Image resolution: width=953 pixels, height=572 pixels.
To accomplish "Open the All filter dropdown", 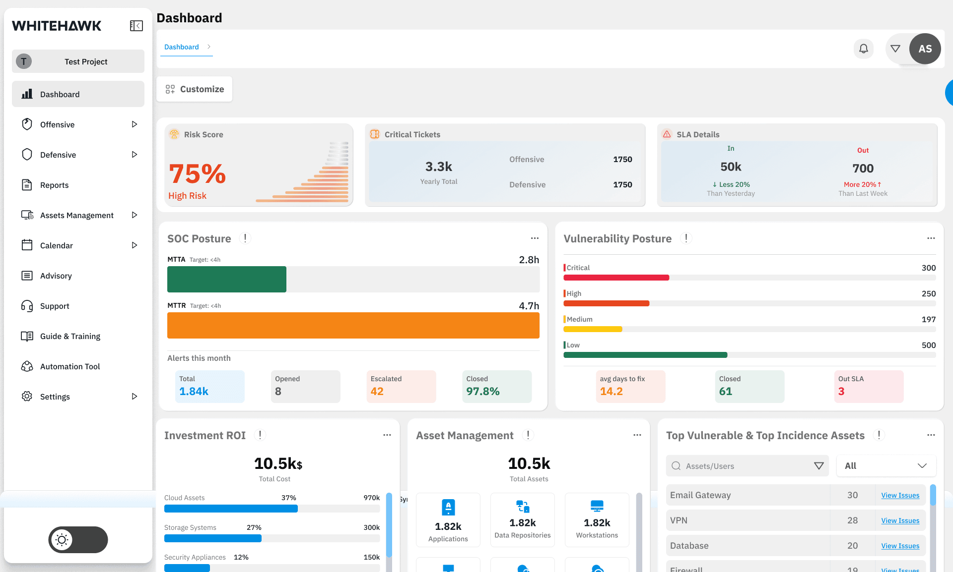I will 886,465.
